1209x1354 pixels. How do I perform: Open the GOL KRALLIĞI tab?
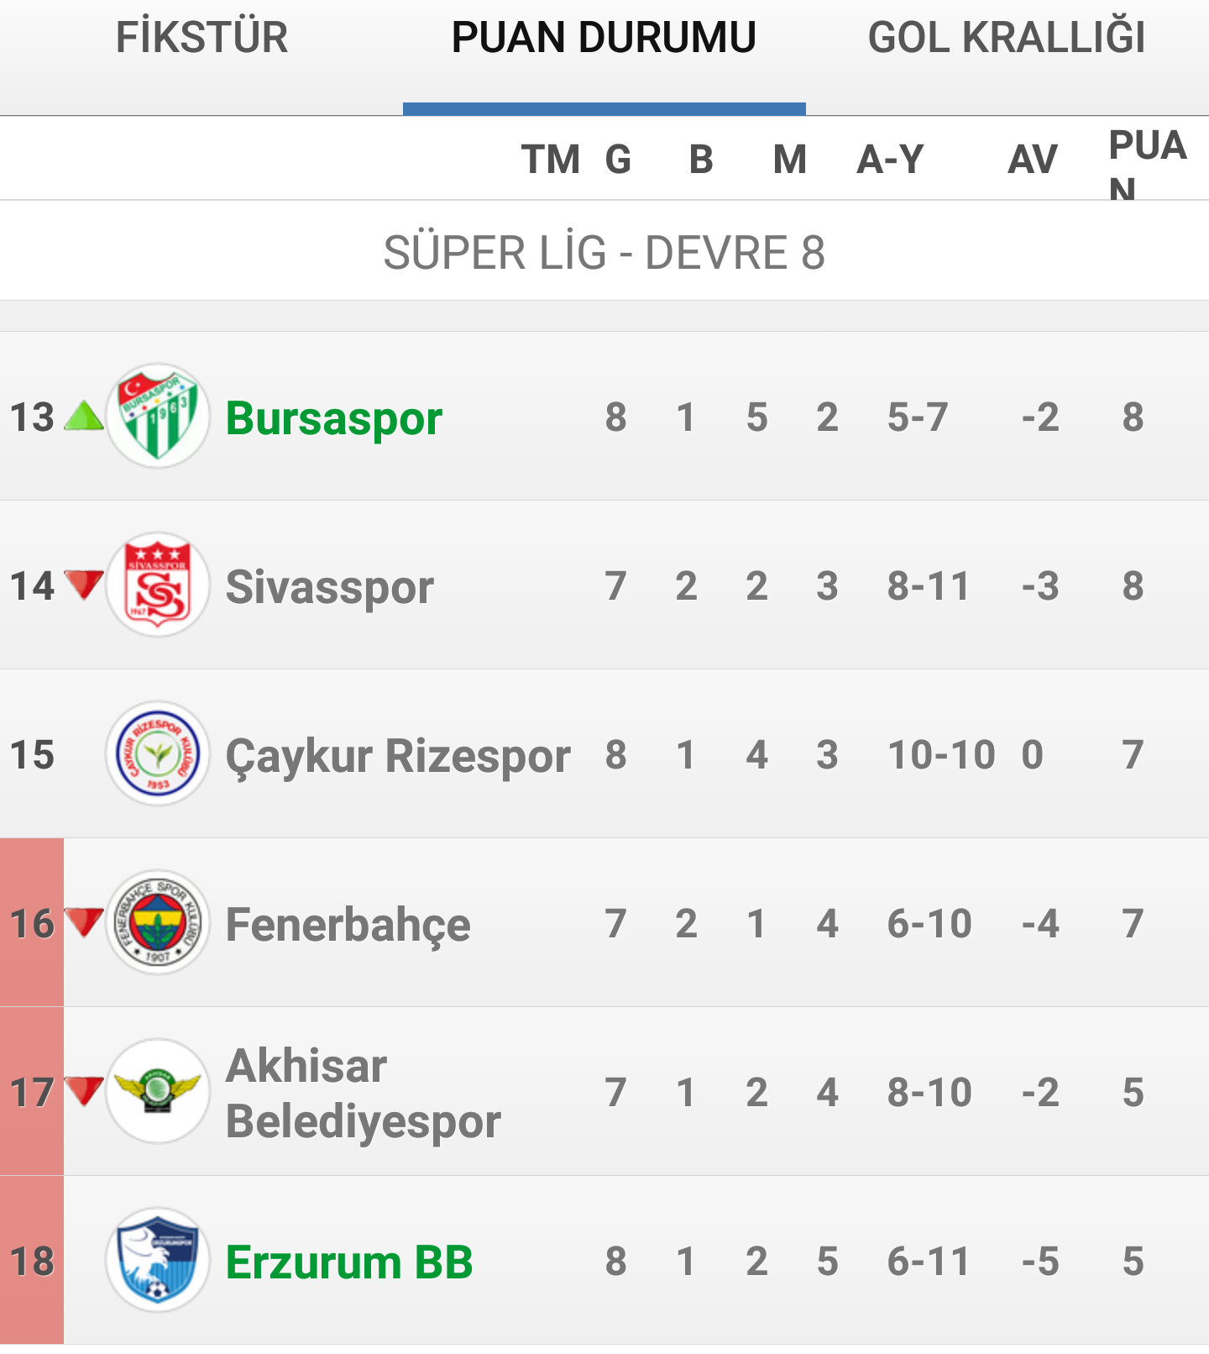1007,38
